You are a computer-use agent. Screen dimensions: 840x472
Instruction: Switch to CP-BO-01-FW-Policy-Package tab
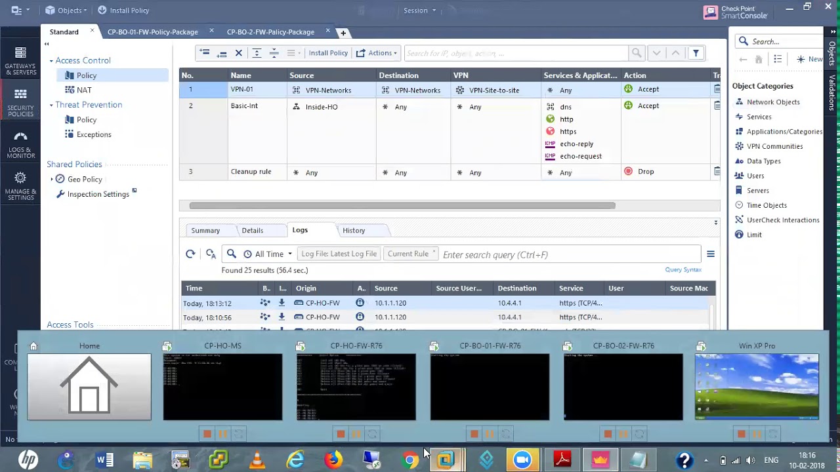point(153,32)
